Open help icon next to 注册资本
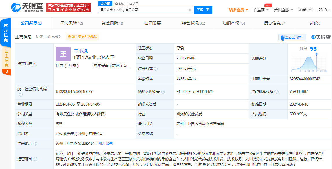Image resolution: width=332 pixels, height=169 pixels. coord(156,69)
